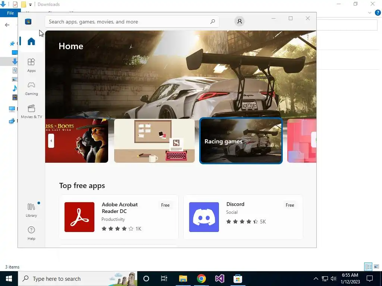Click the Microsoft Store logo icon
The image size is (382, 286).
[x=28, y=21]
